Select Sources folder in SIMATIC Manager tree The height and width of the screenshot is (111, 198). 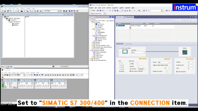tap(17, 23)
